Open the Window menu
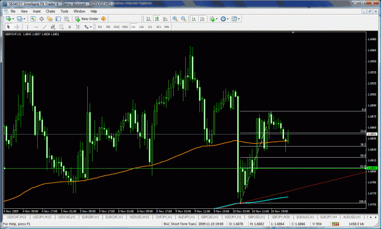The height and width of the screenshot is (229, 381). click(79, 12)
